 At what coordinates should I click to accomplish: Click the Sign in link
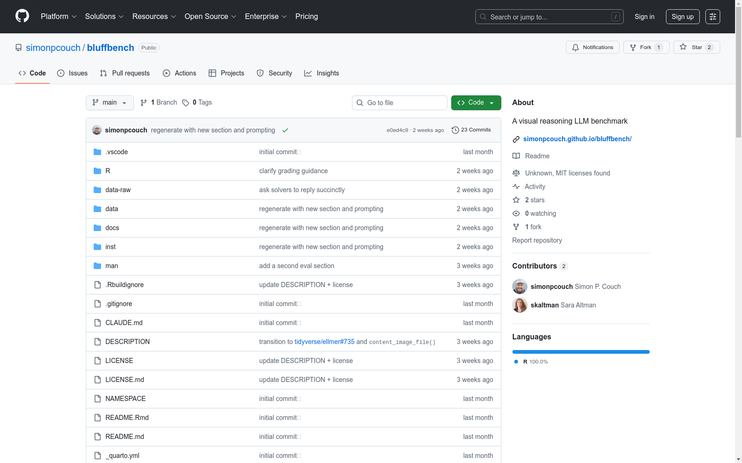point(645,17)
